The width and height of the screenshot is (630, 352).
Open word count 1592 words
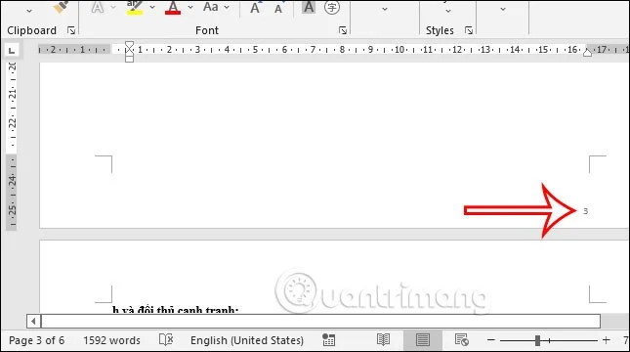(x=111, y=340)
